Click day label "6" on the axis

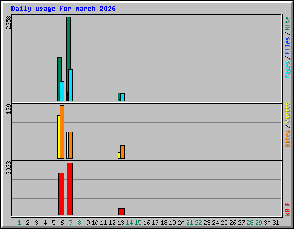(62, 223)
